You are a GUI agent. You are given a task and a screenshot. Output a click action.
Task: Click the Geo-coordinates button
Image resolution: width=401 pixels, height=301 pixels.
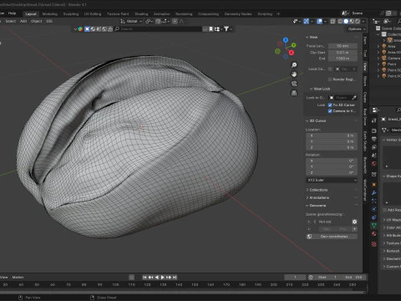(332, 237)
